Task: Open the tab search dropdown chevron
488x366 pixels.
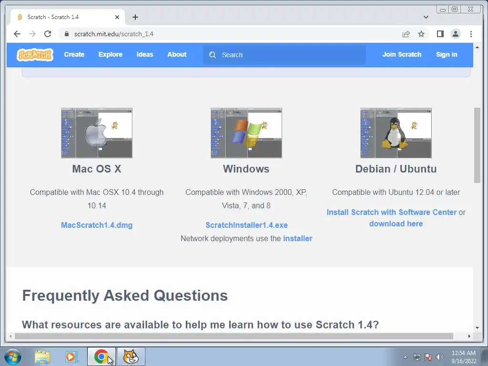Action: pyautogui.click(x=426, y=17)
